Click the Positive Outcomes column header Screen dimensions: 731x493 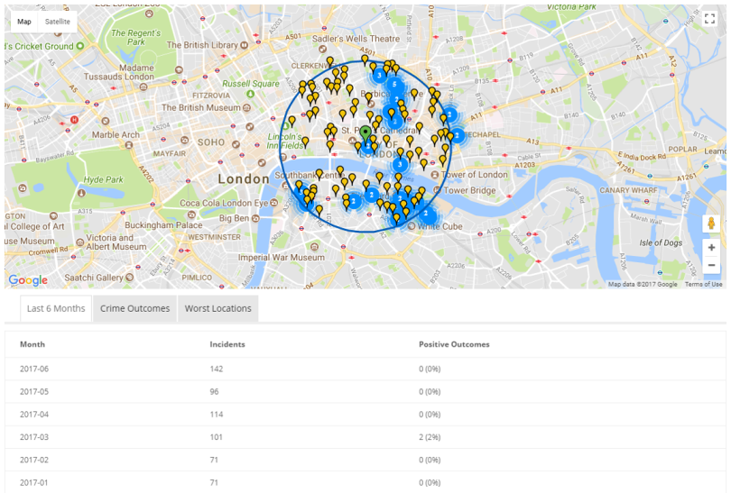(x=454, y=344)
